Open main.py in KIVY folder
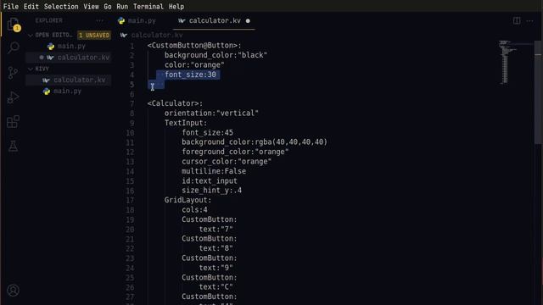This screenshot has height=305, width=543. 67,91
